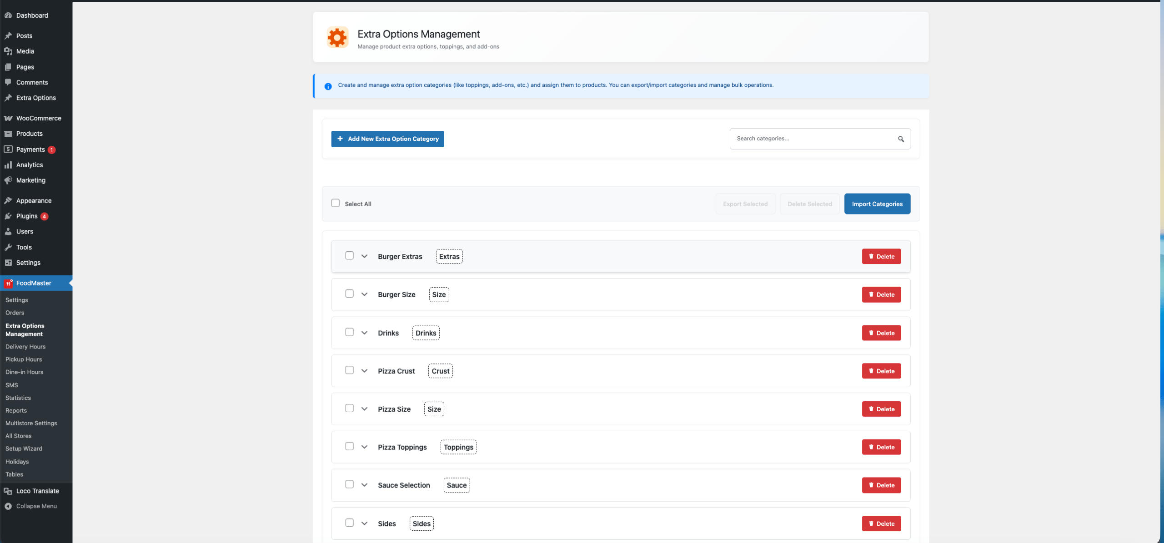The height and width of the screenshot is (543, 1164).
Task: Click the WooCommerce sidebar icon
Action: click(x=8, y=118)
